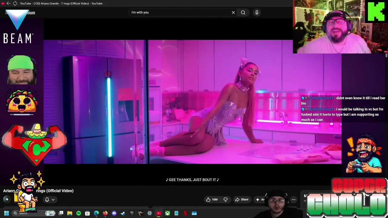
Task: Click the "GEE THANKS, JUST BOUT IT" caption
Action: click(x=192, y=180)
